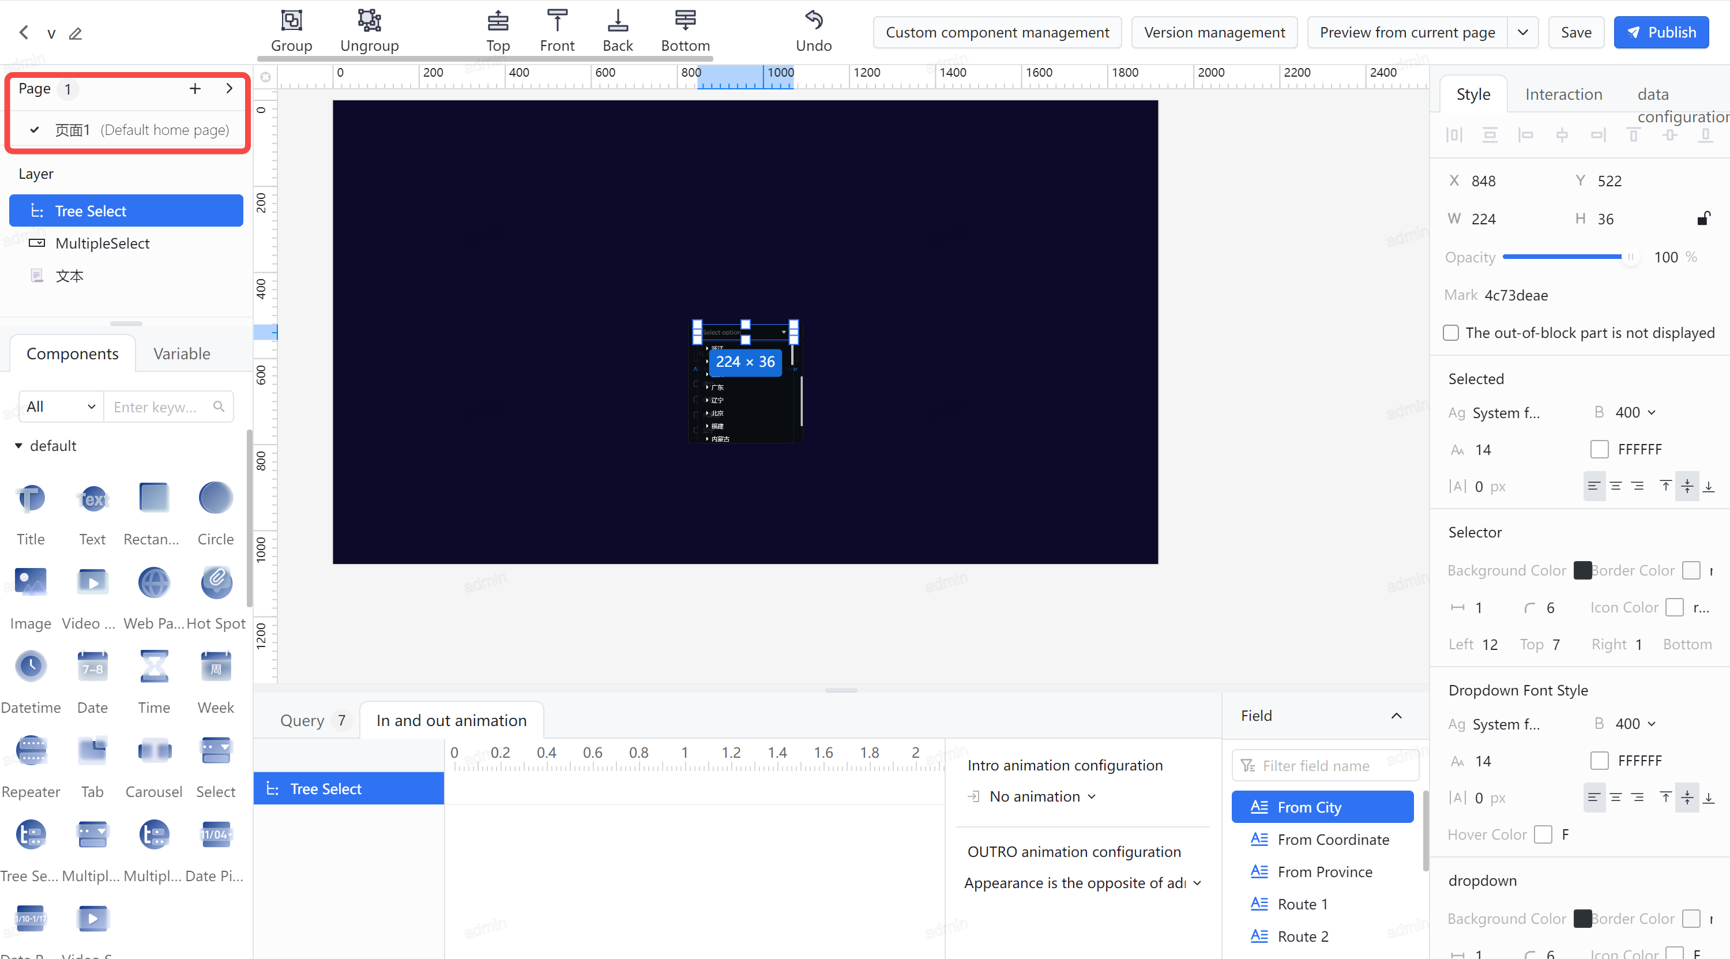Add Web Page component from the library
The height and width of the screenshot is (959, 1730).
(x=154, y=597)
